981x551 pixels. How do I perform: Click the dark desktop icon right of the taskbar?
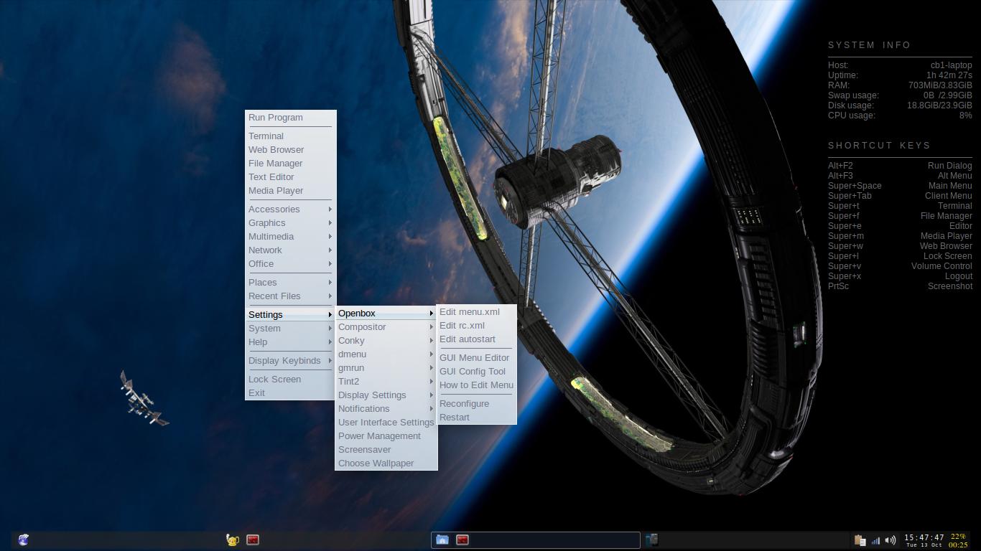651,540
